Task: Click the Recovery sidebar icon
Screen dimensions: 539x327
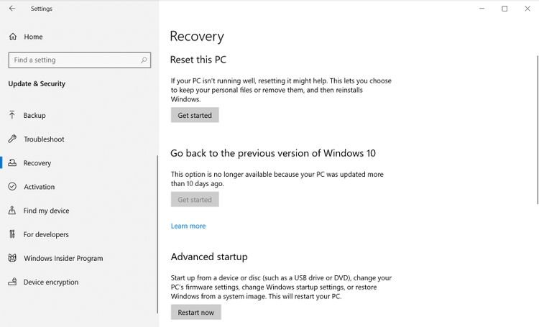Action: tap(12, 162)
